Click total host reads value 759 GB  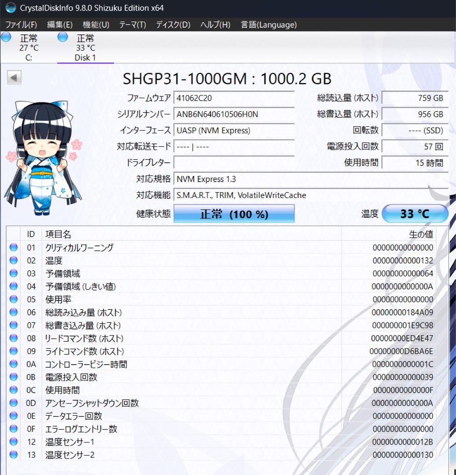(415, 98)
